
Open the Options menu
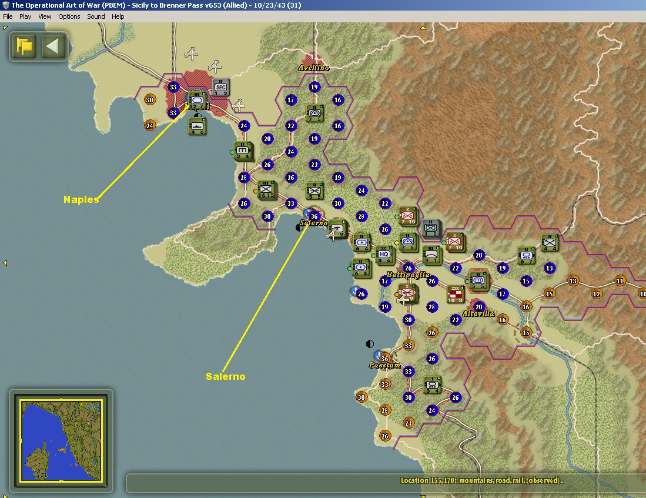[69, 16]
